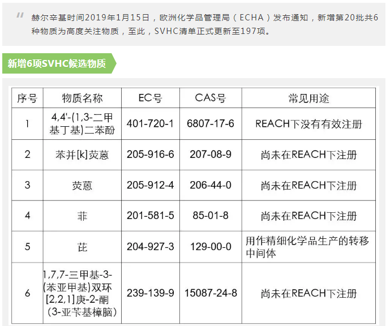
Task: Click 尚未在REACH下注册 in the 菲 row
Action: click(x=308, y=216)
